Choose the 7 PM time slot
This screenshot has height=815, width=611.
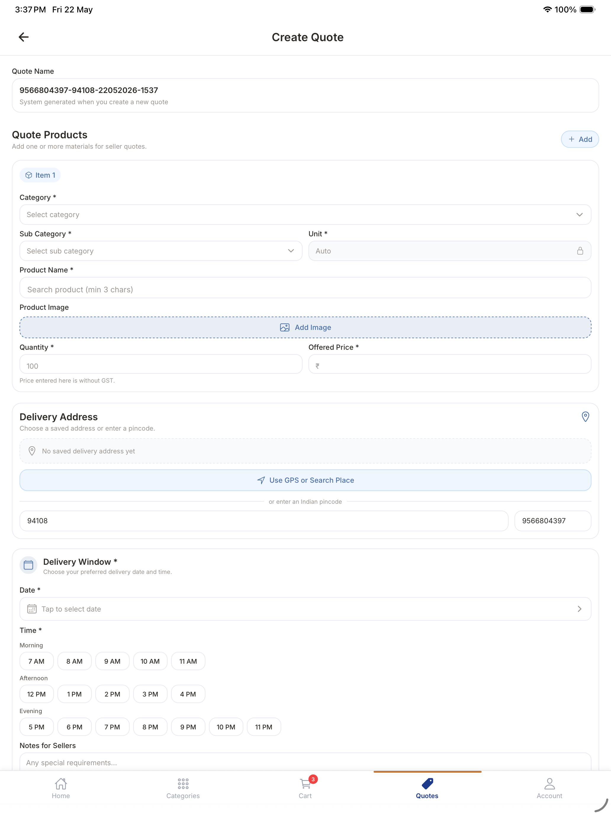(112, 727)
